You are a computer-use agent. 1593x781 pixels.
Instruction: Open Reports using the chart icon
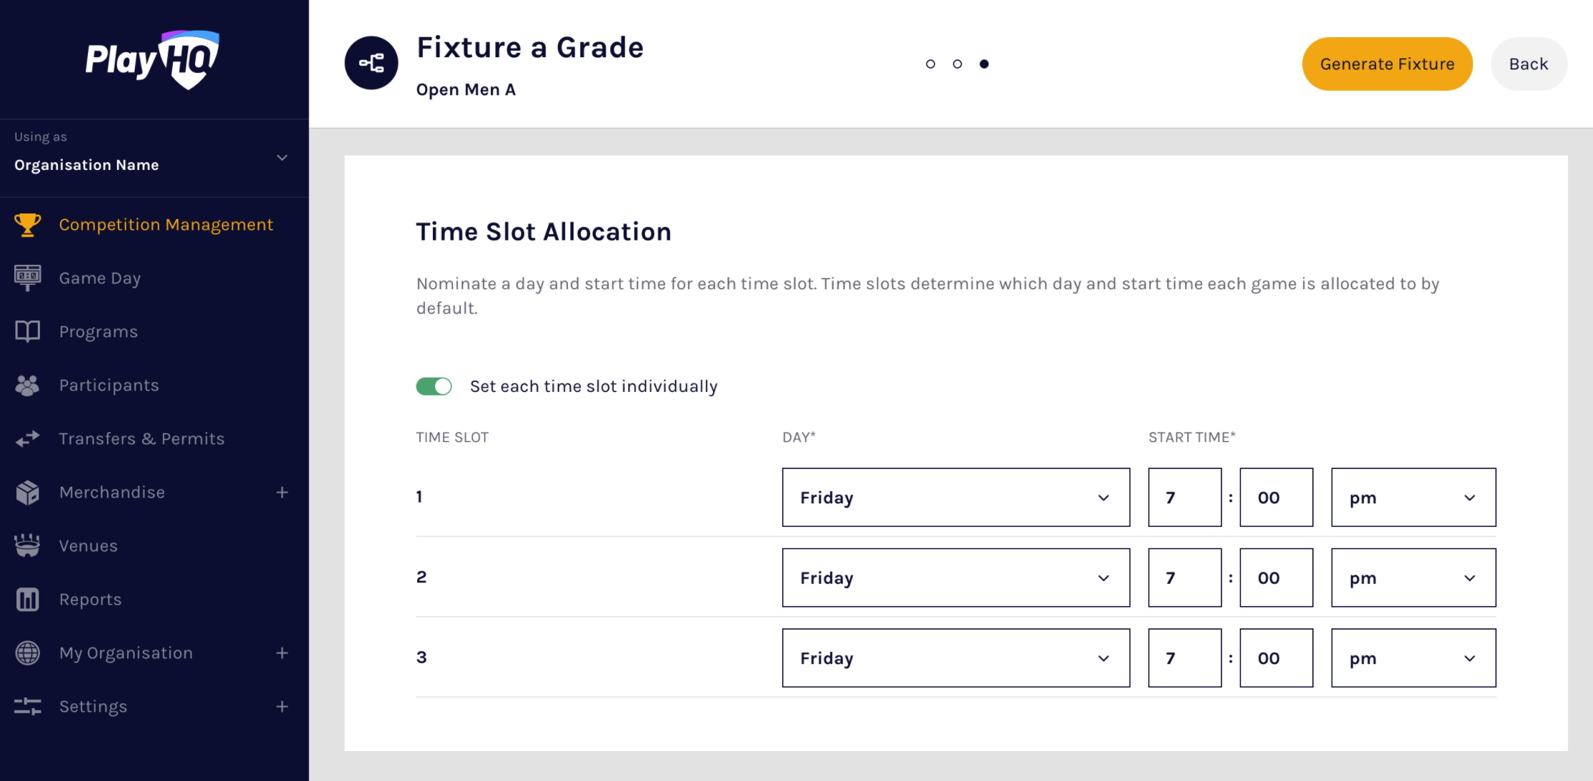coord(28,600)
